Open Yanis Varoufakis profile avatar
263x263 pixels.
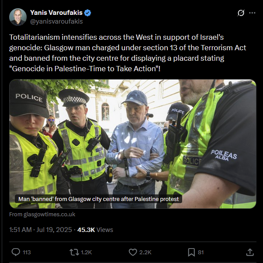tap(18, 17)
